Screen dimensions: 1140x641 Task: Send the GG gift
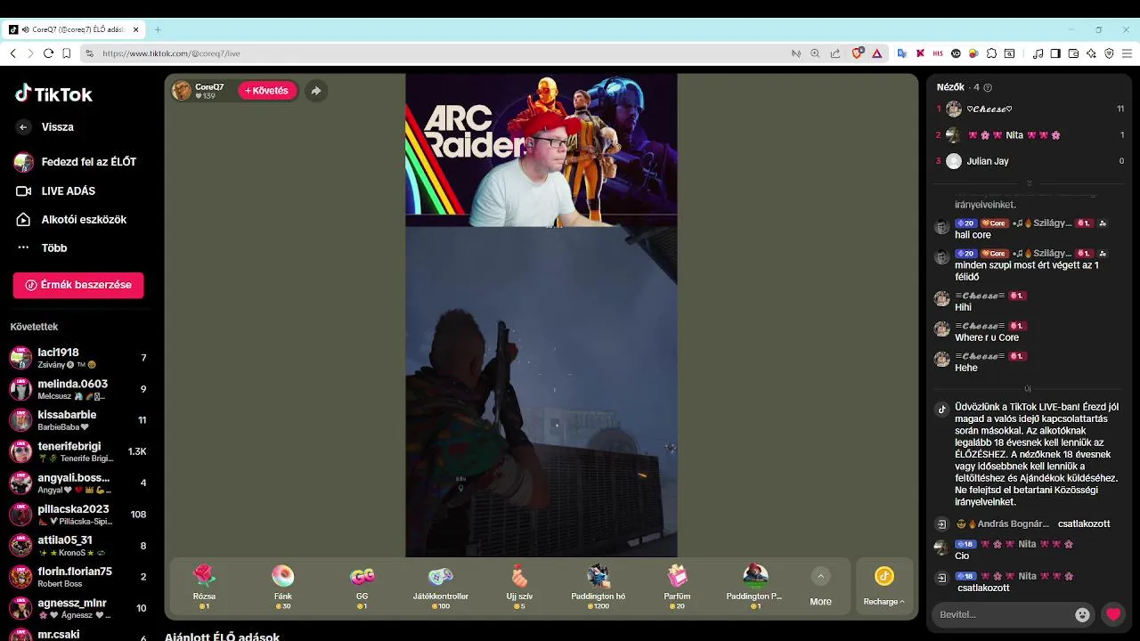[x=362, y=586]
